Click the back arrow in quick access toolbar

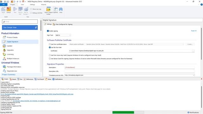[x=17, y=2]
